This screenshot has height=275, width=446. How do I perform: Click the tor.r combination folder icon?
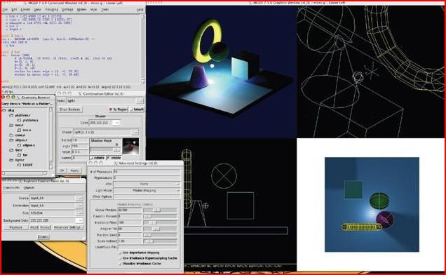click(x=11, y=150)
